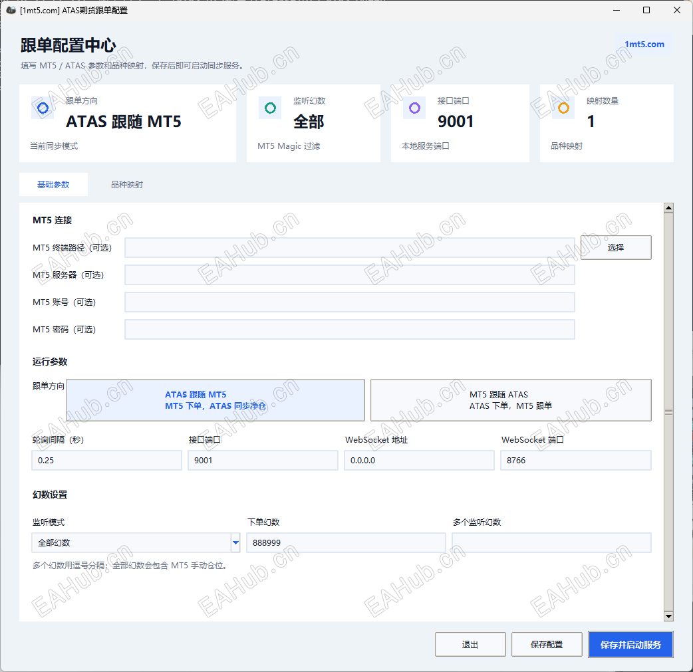Click the green circle icon for 监听幻数
This screenshot has width=693, height=672.
(270, 108)
